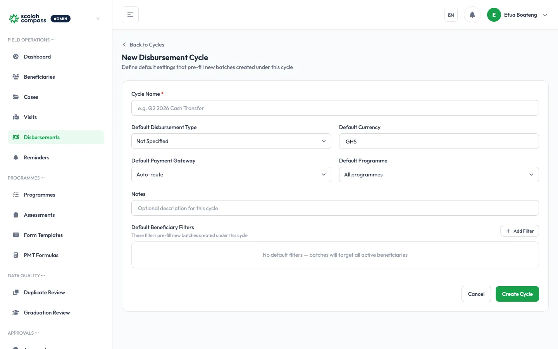The width and height of the screenshot is (558, 349).
Task: Focus the Cycle Name input field
Action: point(335,108)
